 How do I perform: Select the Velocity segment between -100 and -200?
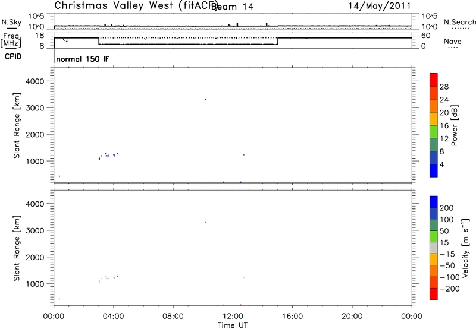(434, 282)
